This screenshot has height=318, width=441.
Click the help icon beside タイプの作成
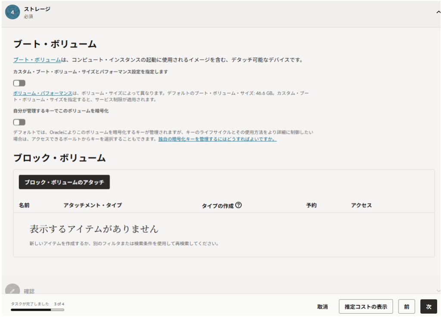[239, 205]
